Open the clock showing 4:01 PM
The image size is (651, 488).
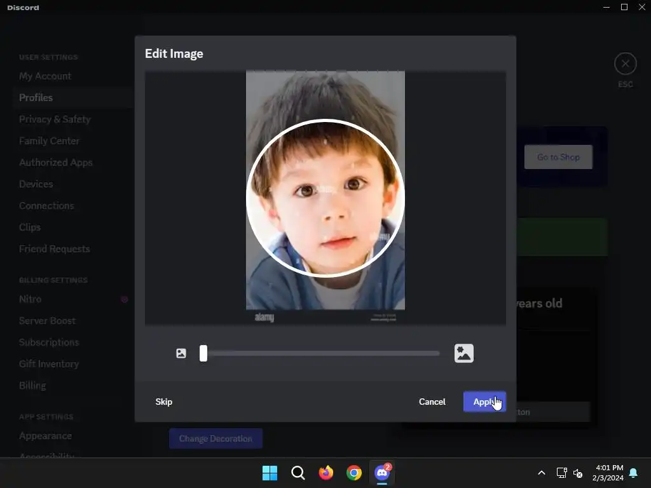click(x=608, y=473)
